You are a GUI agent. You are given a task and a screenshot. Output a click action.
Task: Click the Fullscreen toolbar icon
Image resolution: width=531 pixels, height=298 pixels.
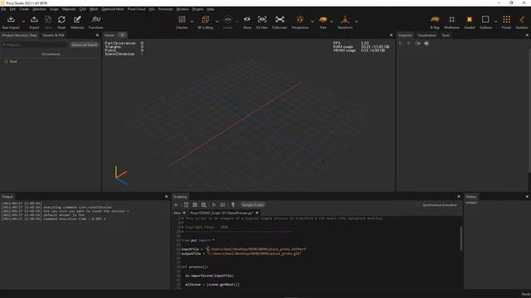tap(280, 20)
